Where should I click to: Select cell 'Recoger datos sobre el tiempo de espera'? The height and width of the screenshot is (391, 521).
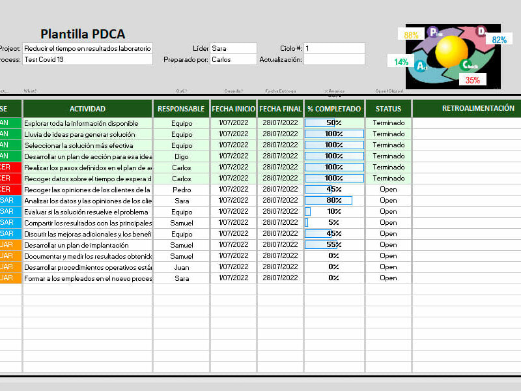(x=88, y=179)
